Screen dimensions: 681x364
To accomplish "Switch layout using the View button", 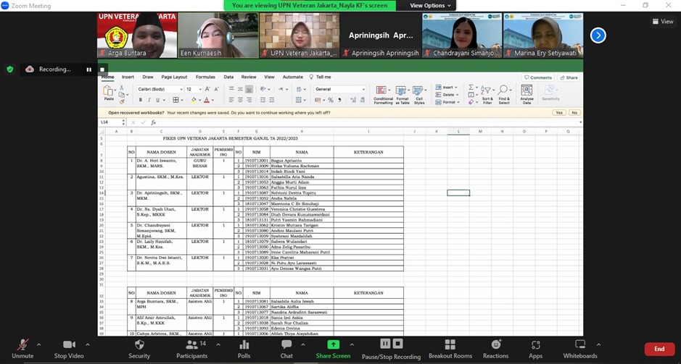I will [663, 22].
